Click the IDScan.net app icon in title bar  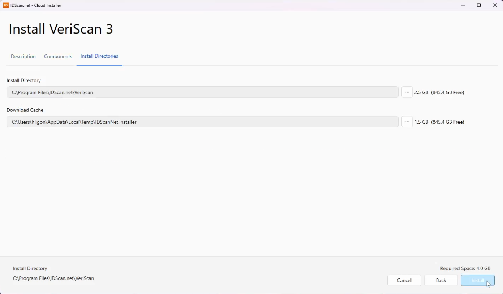coord(6,5)
